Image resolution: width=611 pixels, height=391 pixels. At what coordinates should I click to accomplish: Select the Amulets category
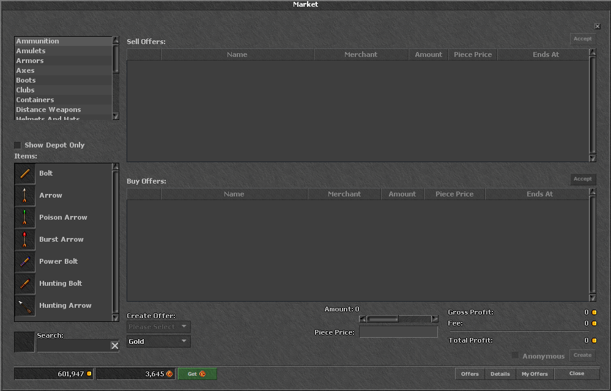click(x=64, y=51)
